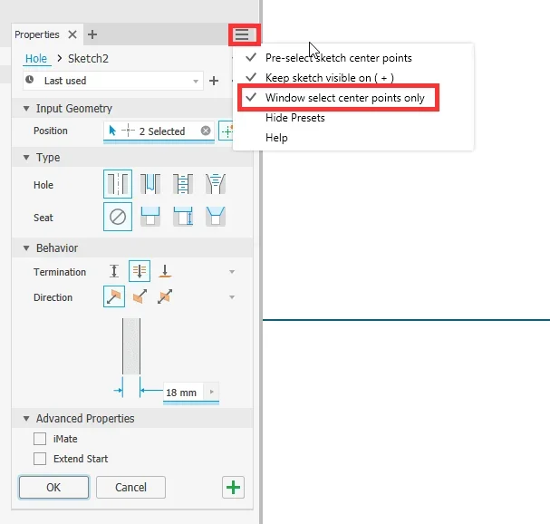This screenshot has width=550, height=524.
Task: Select the Spotface seat option
Action: 183,217
